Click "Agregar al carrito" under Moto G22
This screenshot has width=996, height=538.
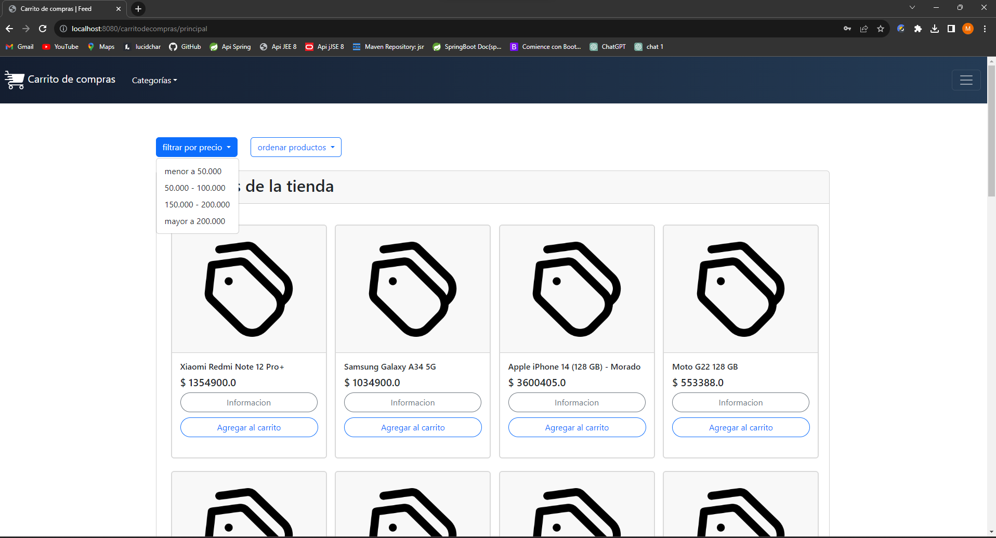point(740,427)
